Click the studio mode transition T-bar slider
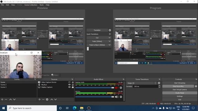 (99, 49)
